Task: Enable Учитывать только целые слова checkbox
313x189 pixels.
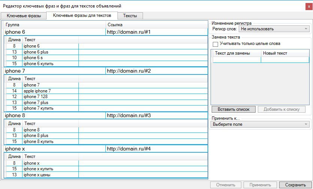Action: pos(215,44)
